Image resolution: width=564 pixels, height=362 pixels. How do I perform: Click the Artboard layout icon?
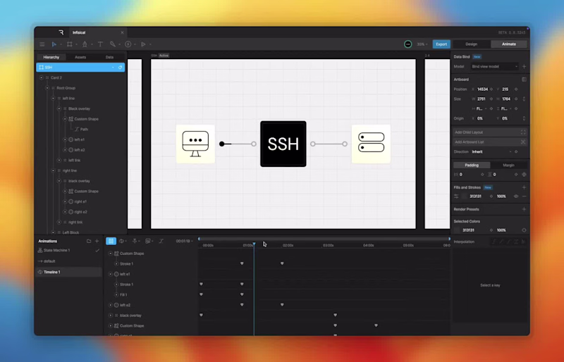[x=524, y=80]
